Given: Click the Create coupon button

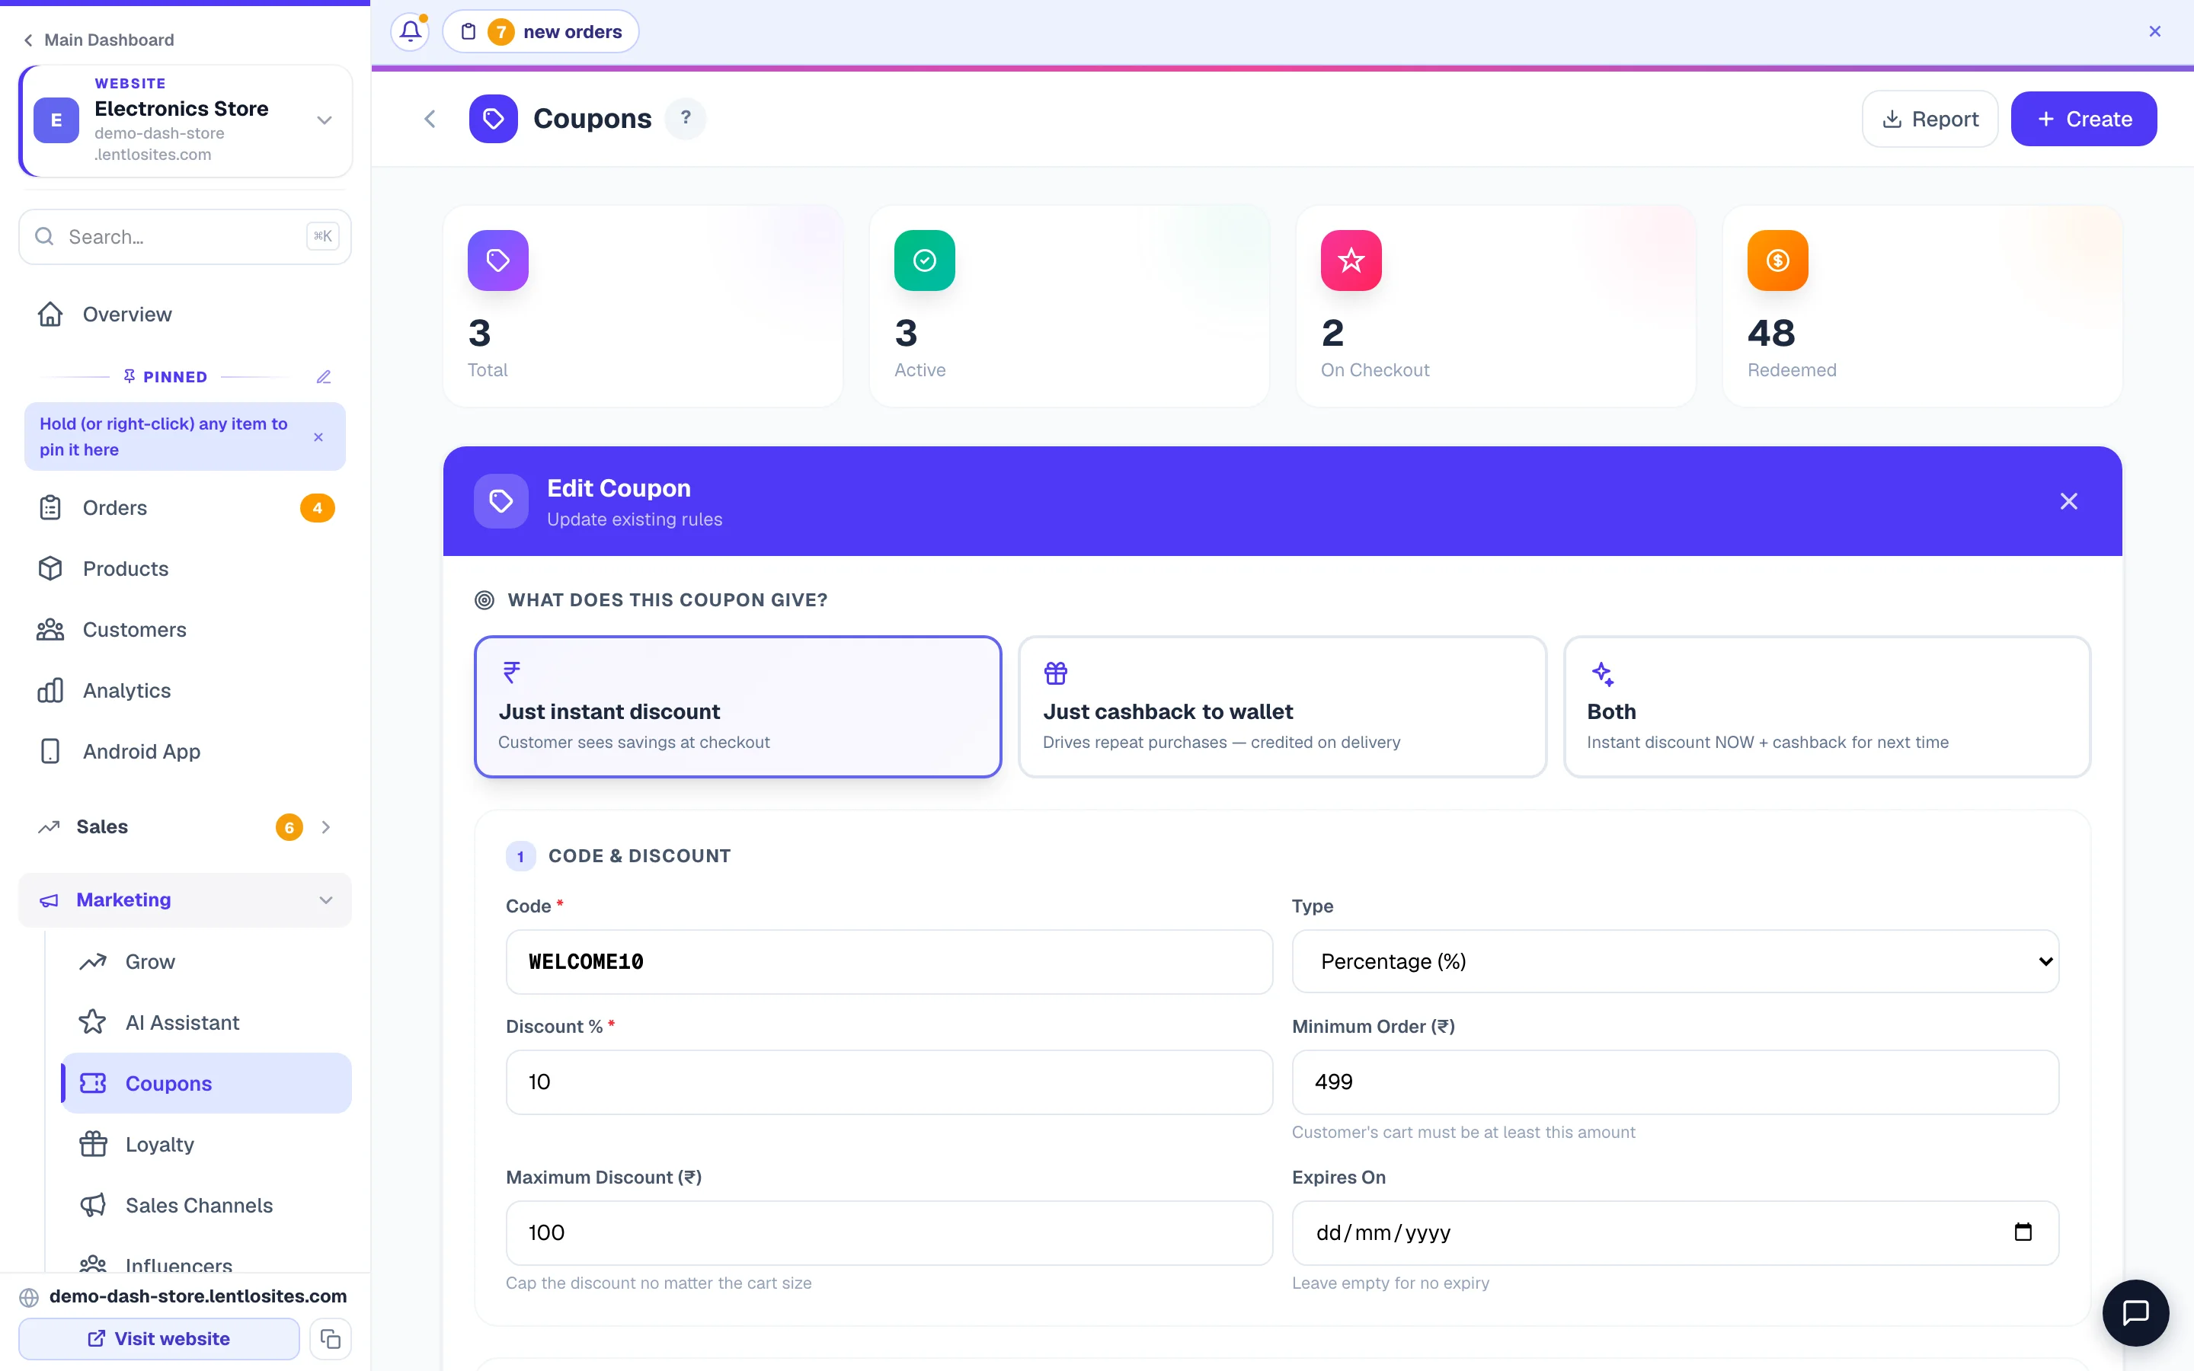Looking at the screenshot, I should pyautogui.click(x=2084, y=119).
